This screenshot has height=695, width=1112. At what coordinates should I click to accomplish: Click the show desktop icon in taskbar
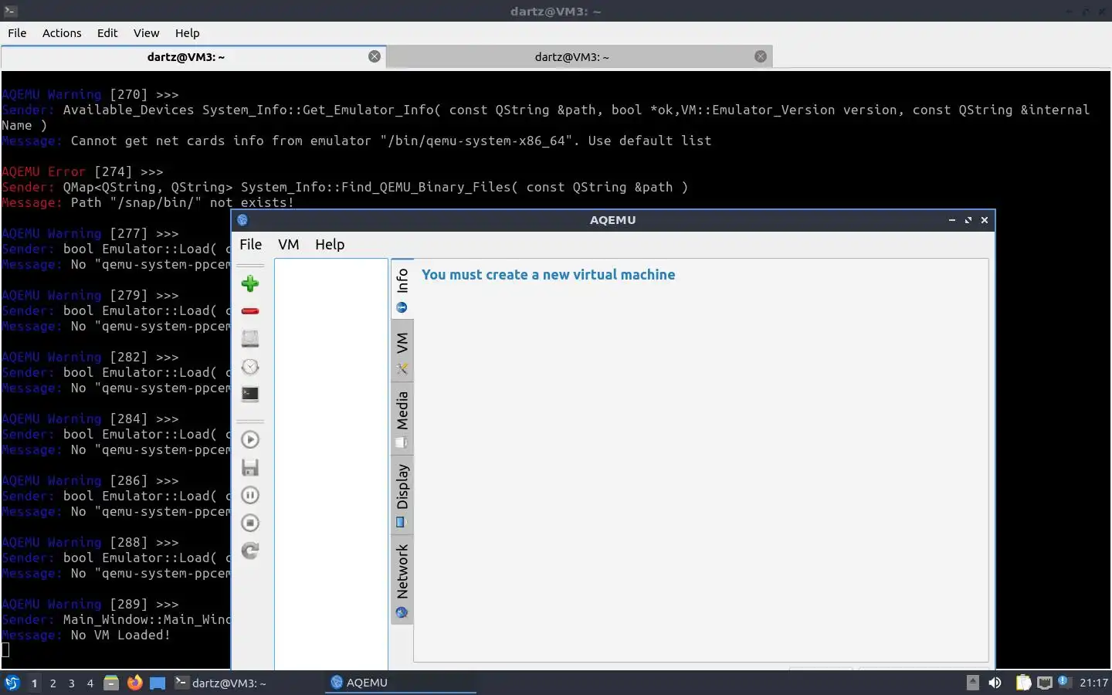click(158, 683)
